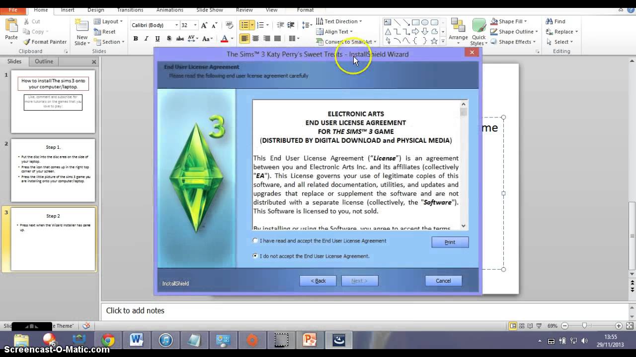
Task: Switch to the Animations ribbon tab
Action: pyautogui.click(x=169, y=10)
